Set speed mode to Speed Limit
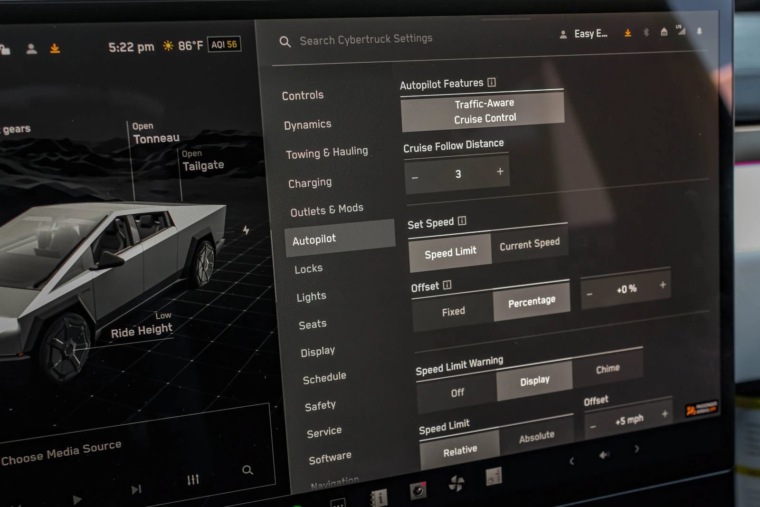 click(x=450, y=252)
